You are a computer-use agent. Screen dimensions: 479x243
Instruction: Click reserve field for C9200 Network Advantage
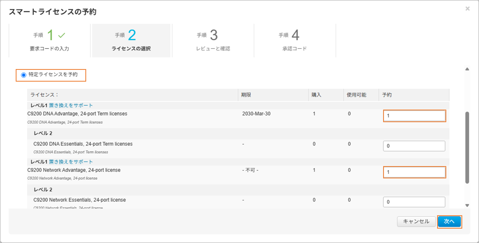coord(414,172)
